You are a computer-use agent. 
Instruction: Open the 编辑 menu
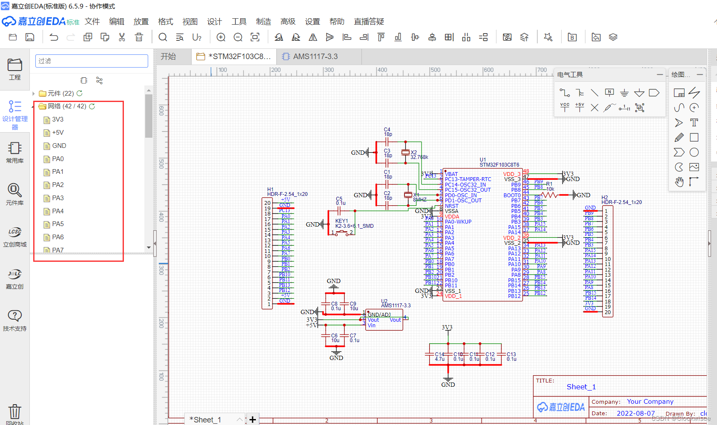pyautogui.click(x=117, y=22)
